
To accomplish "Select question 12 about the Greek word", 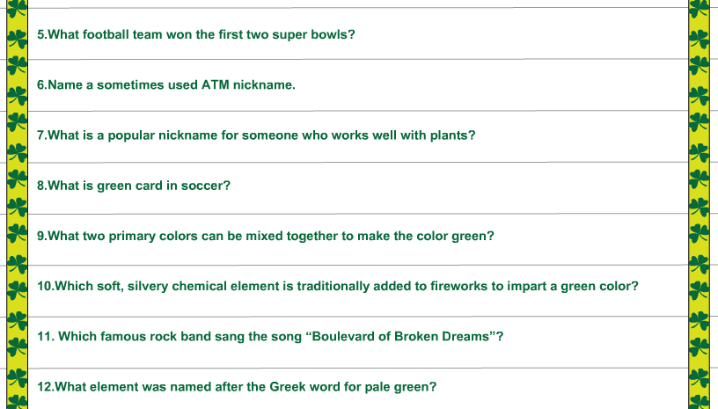I will click(x=237, y=387).
